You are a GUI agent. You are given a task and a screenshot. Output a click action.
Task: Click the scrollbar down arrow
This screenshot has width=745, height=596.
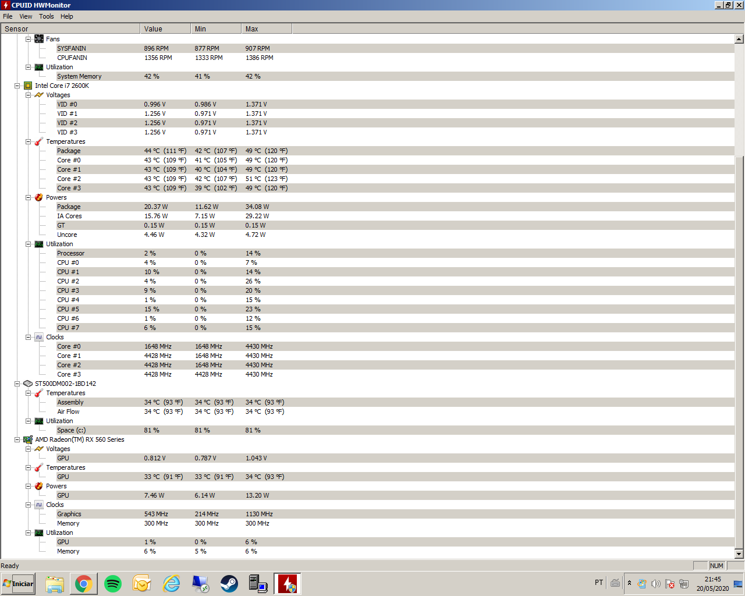[x=739, y=554]
